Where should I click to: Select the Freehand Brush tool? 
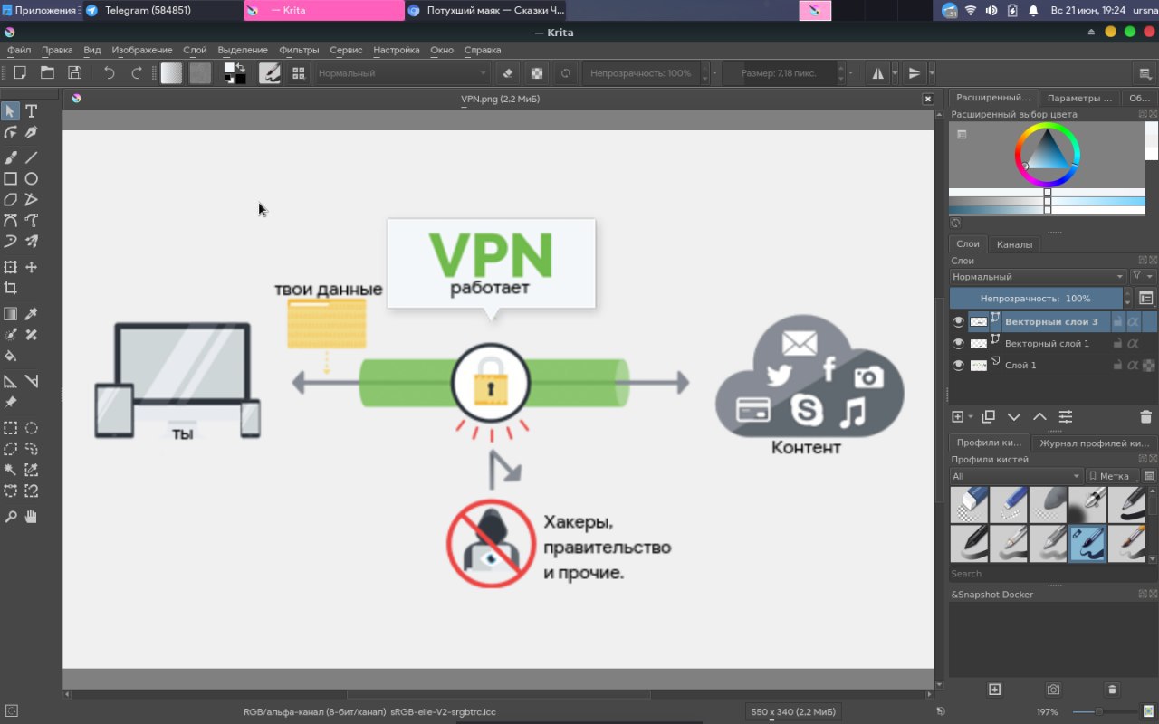(x=10, y=157)
